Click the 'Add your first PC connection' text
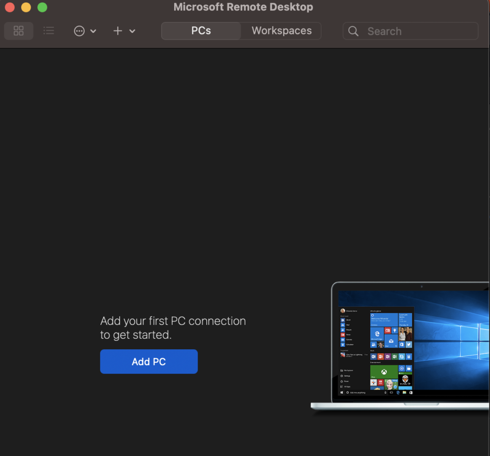This screenshot has height=456, width=490. pos(173,321)
